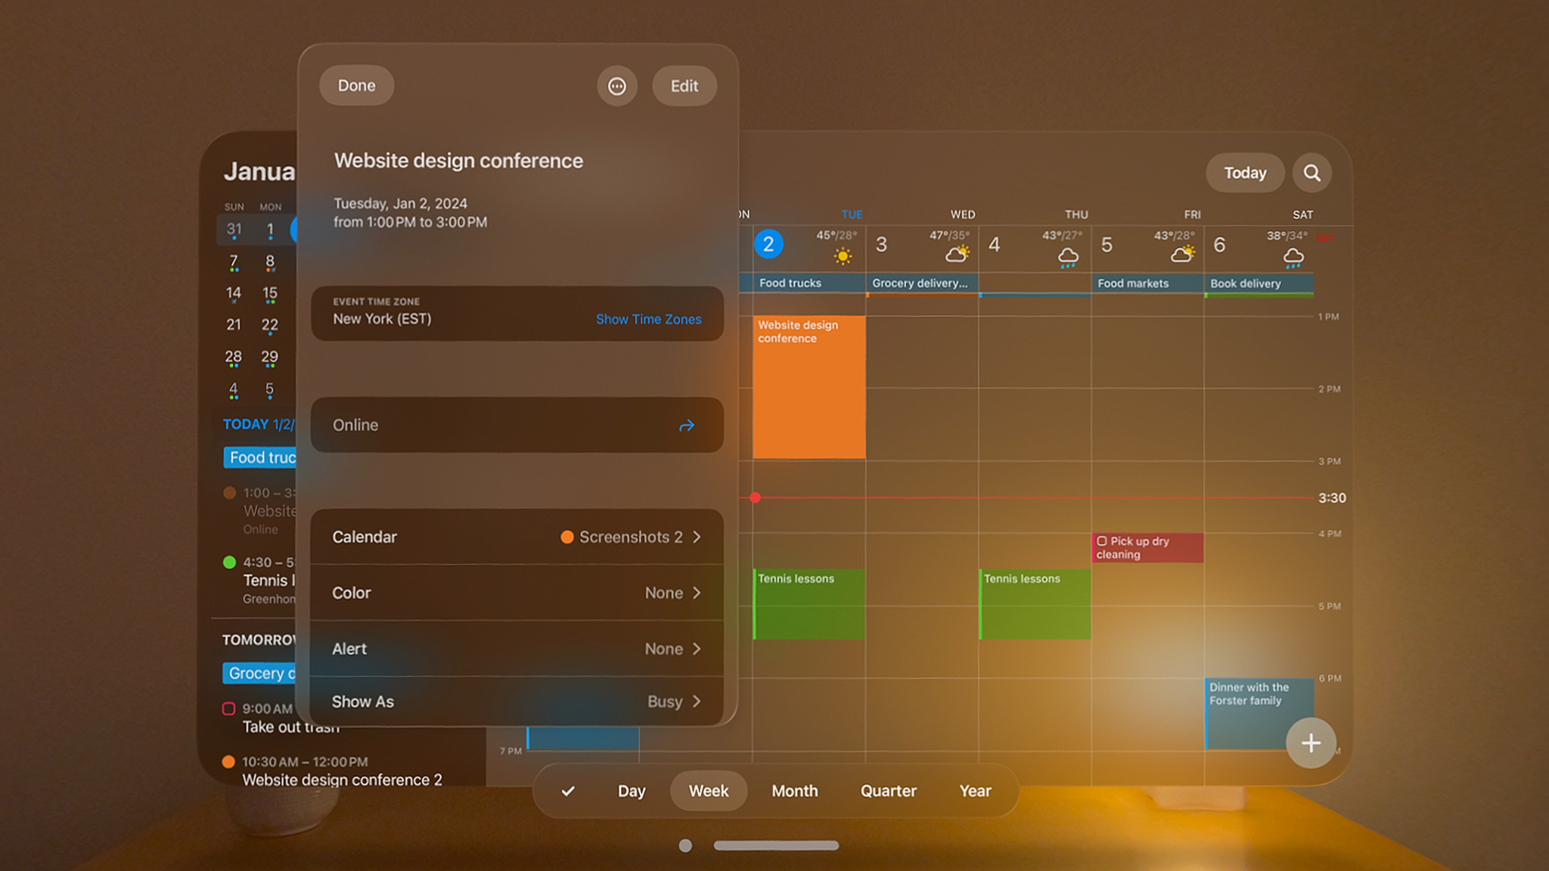Click the Quarter view tab
Image resolution: width=1549 pixels, height=871 pixels.
click(887, 790)
